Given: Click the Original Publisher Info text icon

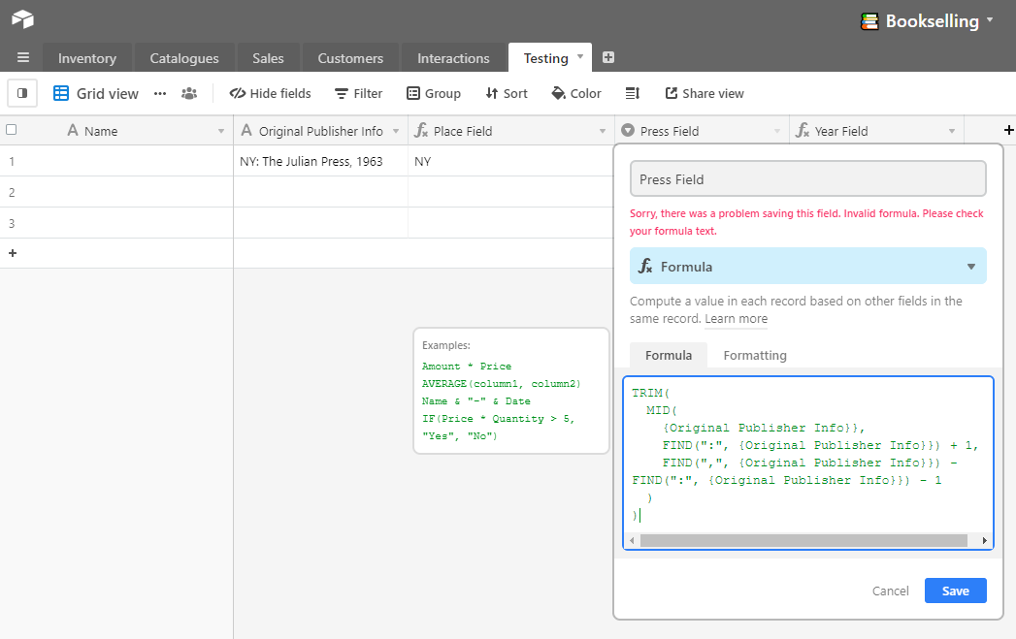Looking at the screenshot, I should (x=246, y=131).
